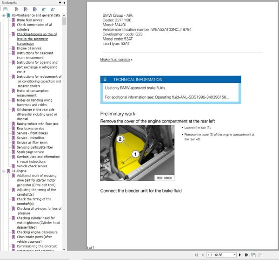Click the third bookmark flag toolbar icon

point(35,9)
